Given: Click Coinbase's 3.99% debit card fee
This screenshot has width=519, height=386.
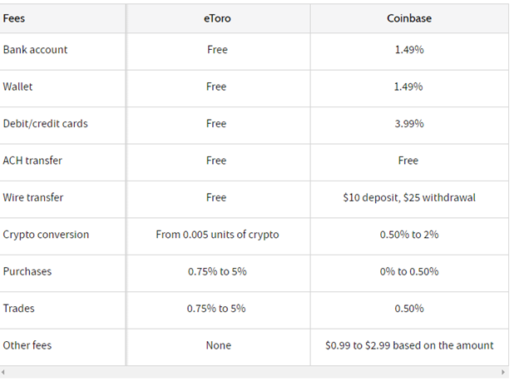Looking at the screenshot, I should (409, 123).
